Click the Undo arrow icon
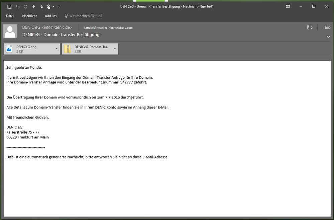Image resolution: width=334 pixels, height=220 pixels. [17, 7]
